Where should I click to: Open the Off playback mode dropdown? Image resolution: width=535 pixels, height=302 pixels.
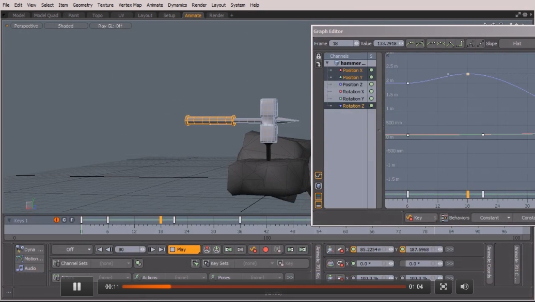pyautogui.click(x=72, y=249)
